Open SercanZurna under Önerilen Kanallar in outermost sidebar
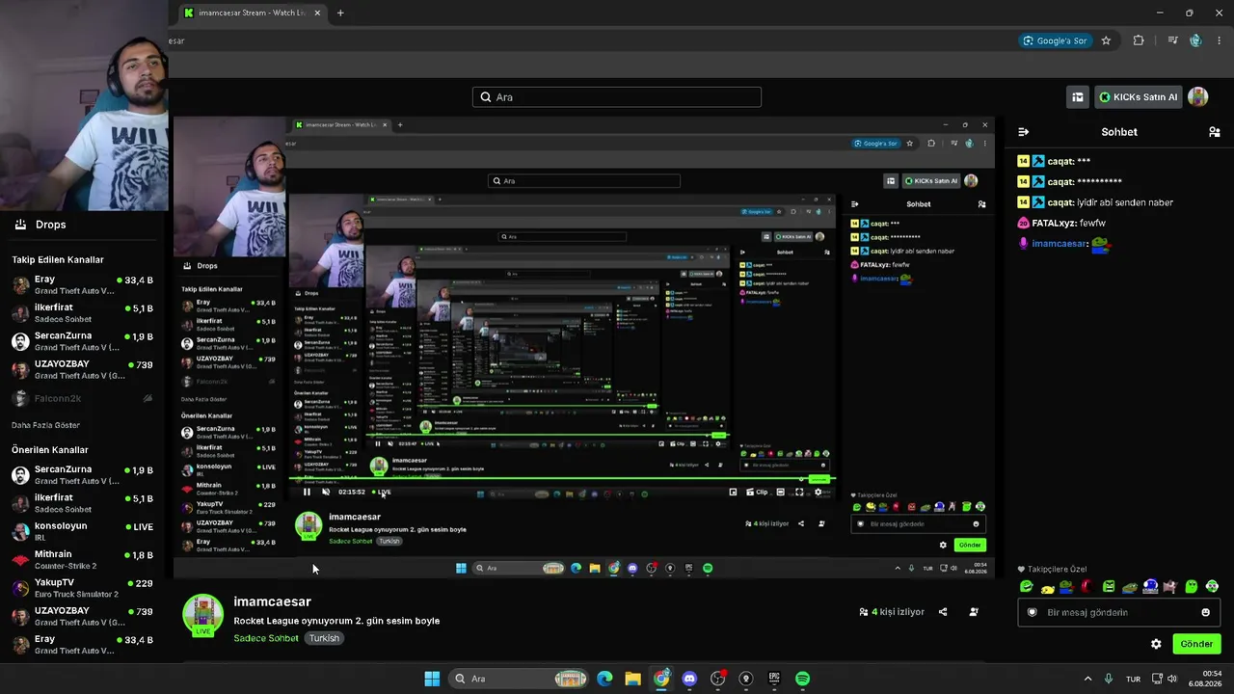Viewport: 1234px width, 694px height. pyautogui.click(x=83, y=474)
